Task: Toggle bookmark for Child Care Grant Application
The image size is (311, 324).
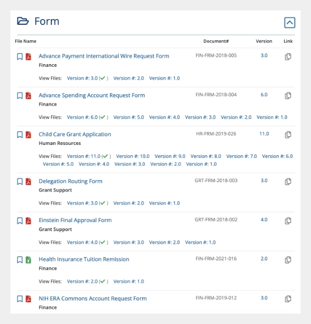Action: pyautogui.click(x=20, y=135)
